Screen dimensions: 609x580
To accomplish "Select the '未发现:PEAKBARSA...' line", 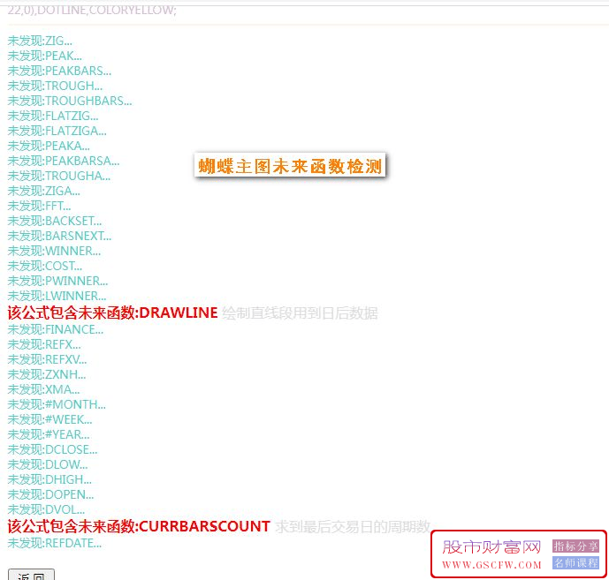I will (x=64, y=161).
